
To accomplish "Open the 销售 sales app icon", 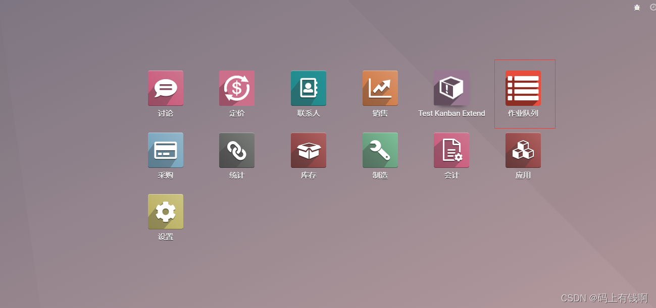I will click(380, 88).
